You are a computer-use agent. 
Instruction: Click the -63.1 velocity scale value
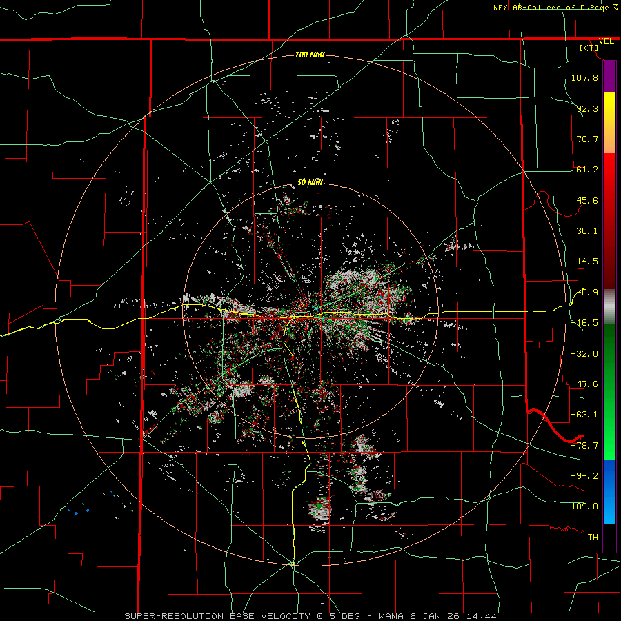click(584, 415)
